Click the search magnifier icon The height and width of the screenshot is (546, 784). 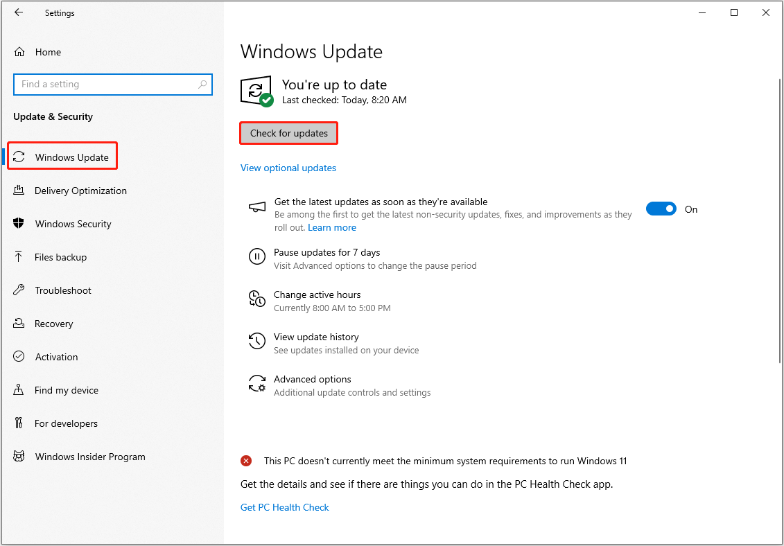(202, 85)
